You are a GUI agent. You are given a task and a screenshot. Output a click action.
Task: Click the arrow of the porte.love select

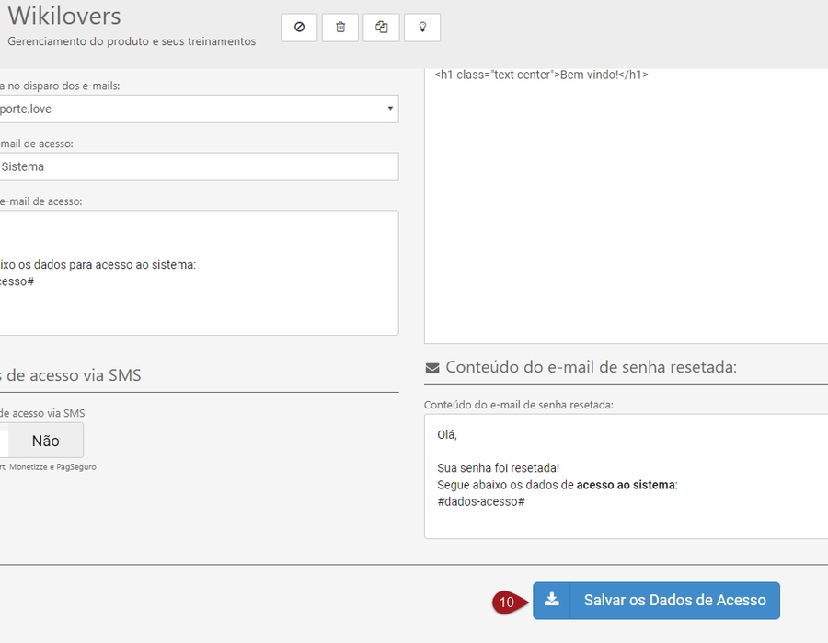pyautogui.click(x=390, y=109)
